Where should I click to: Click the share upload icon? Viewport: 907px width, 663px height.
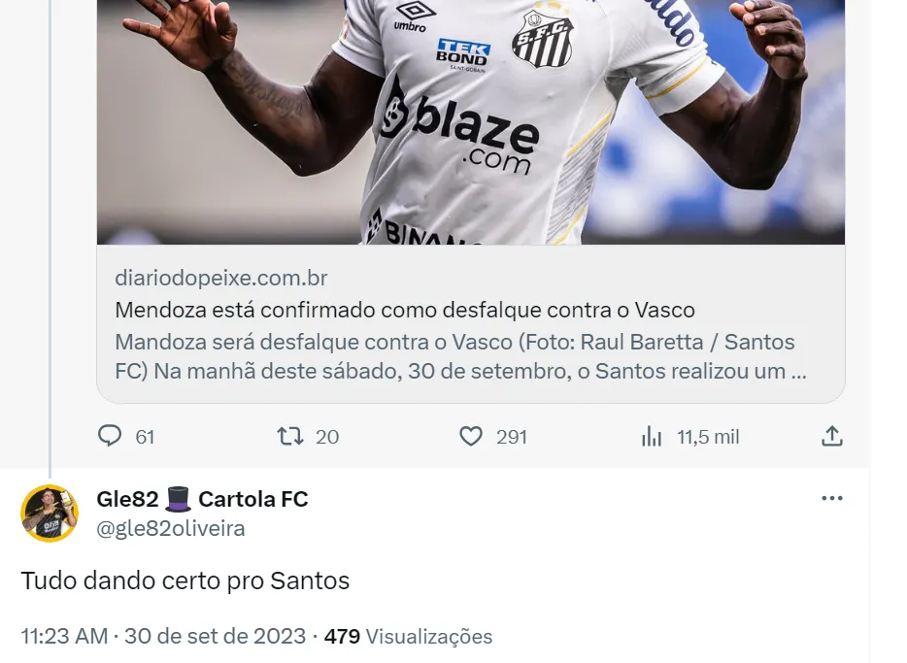click(832, 436)
